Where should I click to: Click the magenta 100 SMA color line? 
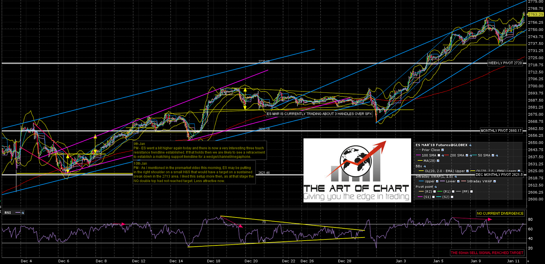point(418,155)
